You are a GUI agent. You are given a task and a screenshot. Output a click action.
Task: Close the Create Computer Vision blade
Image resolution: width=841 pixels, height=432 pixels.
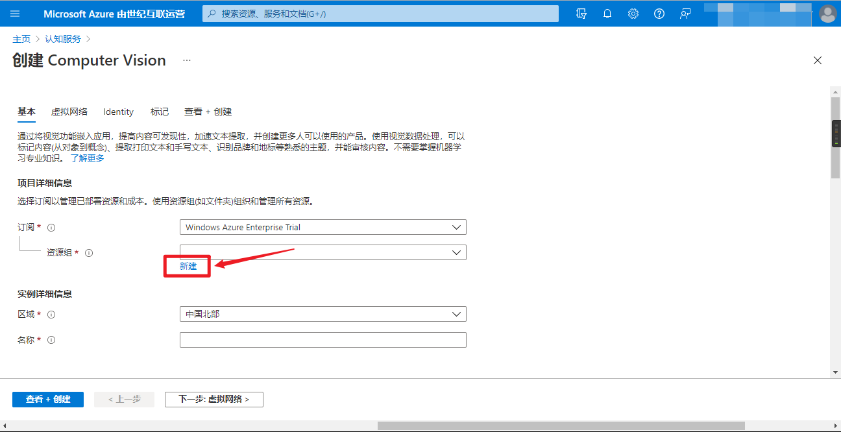[818, 60]
